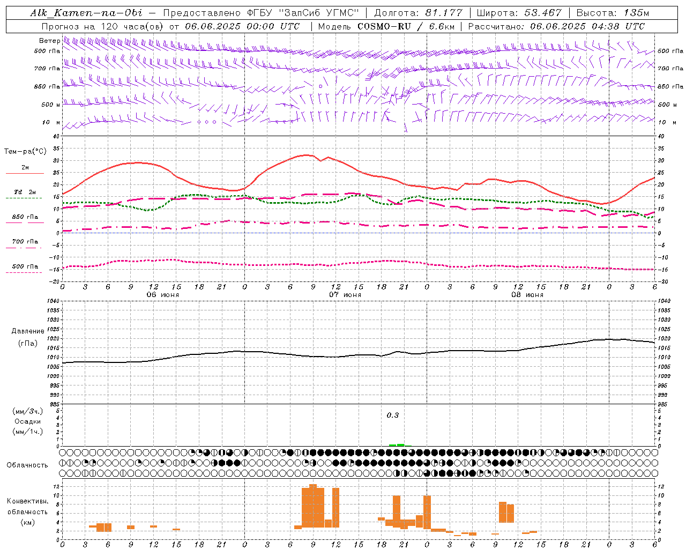Click the "Высота: 135м" header value
The width and height of the screenshot is (686, 549).
(x=613, y=13)
